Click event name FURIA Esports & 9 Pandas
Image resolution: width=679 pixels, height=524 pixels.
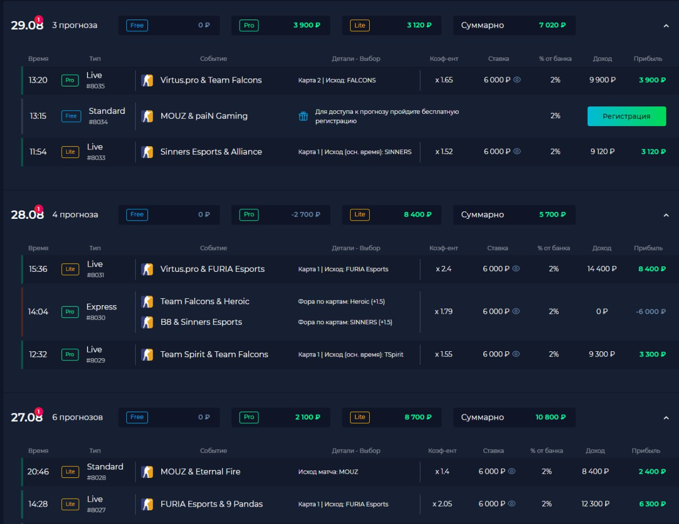(x=212, y=504)
